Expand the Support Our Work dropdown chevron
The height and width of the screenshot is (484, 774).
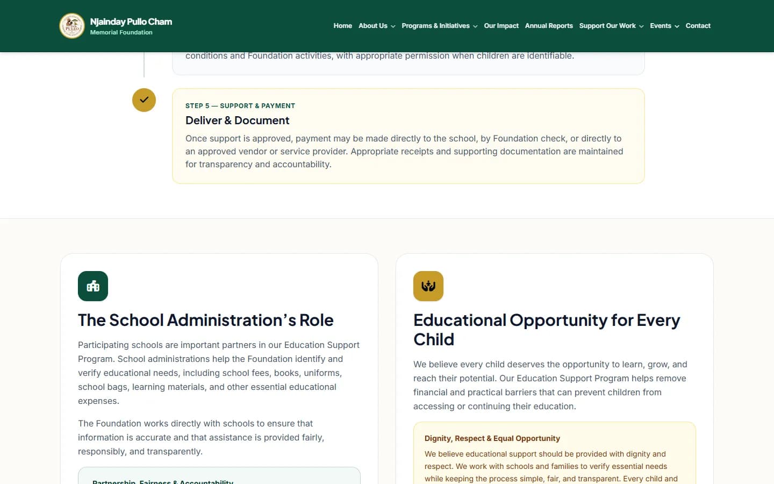(x=641, y=26)
